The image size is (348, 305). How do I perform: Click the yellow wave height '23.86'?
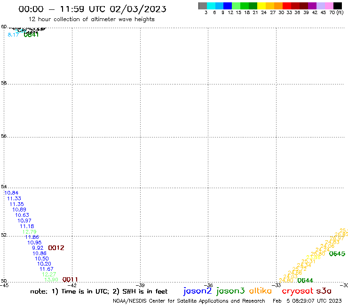coord(314,258)
